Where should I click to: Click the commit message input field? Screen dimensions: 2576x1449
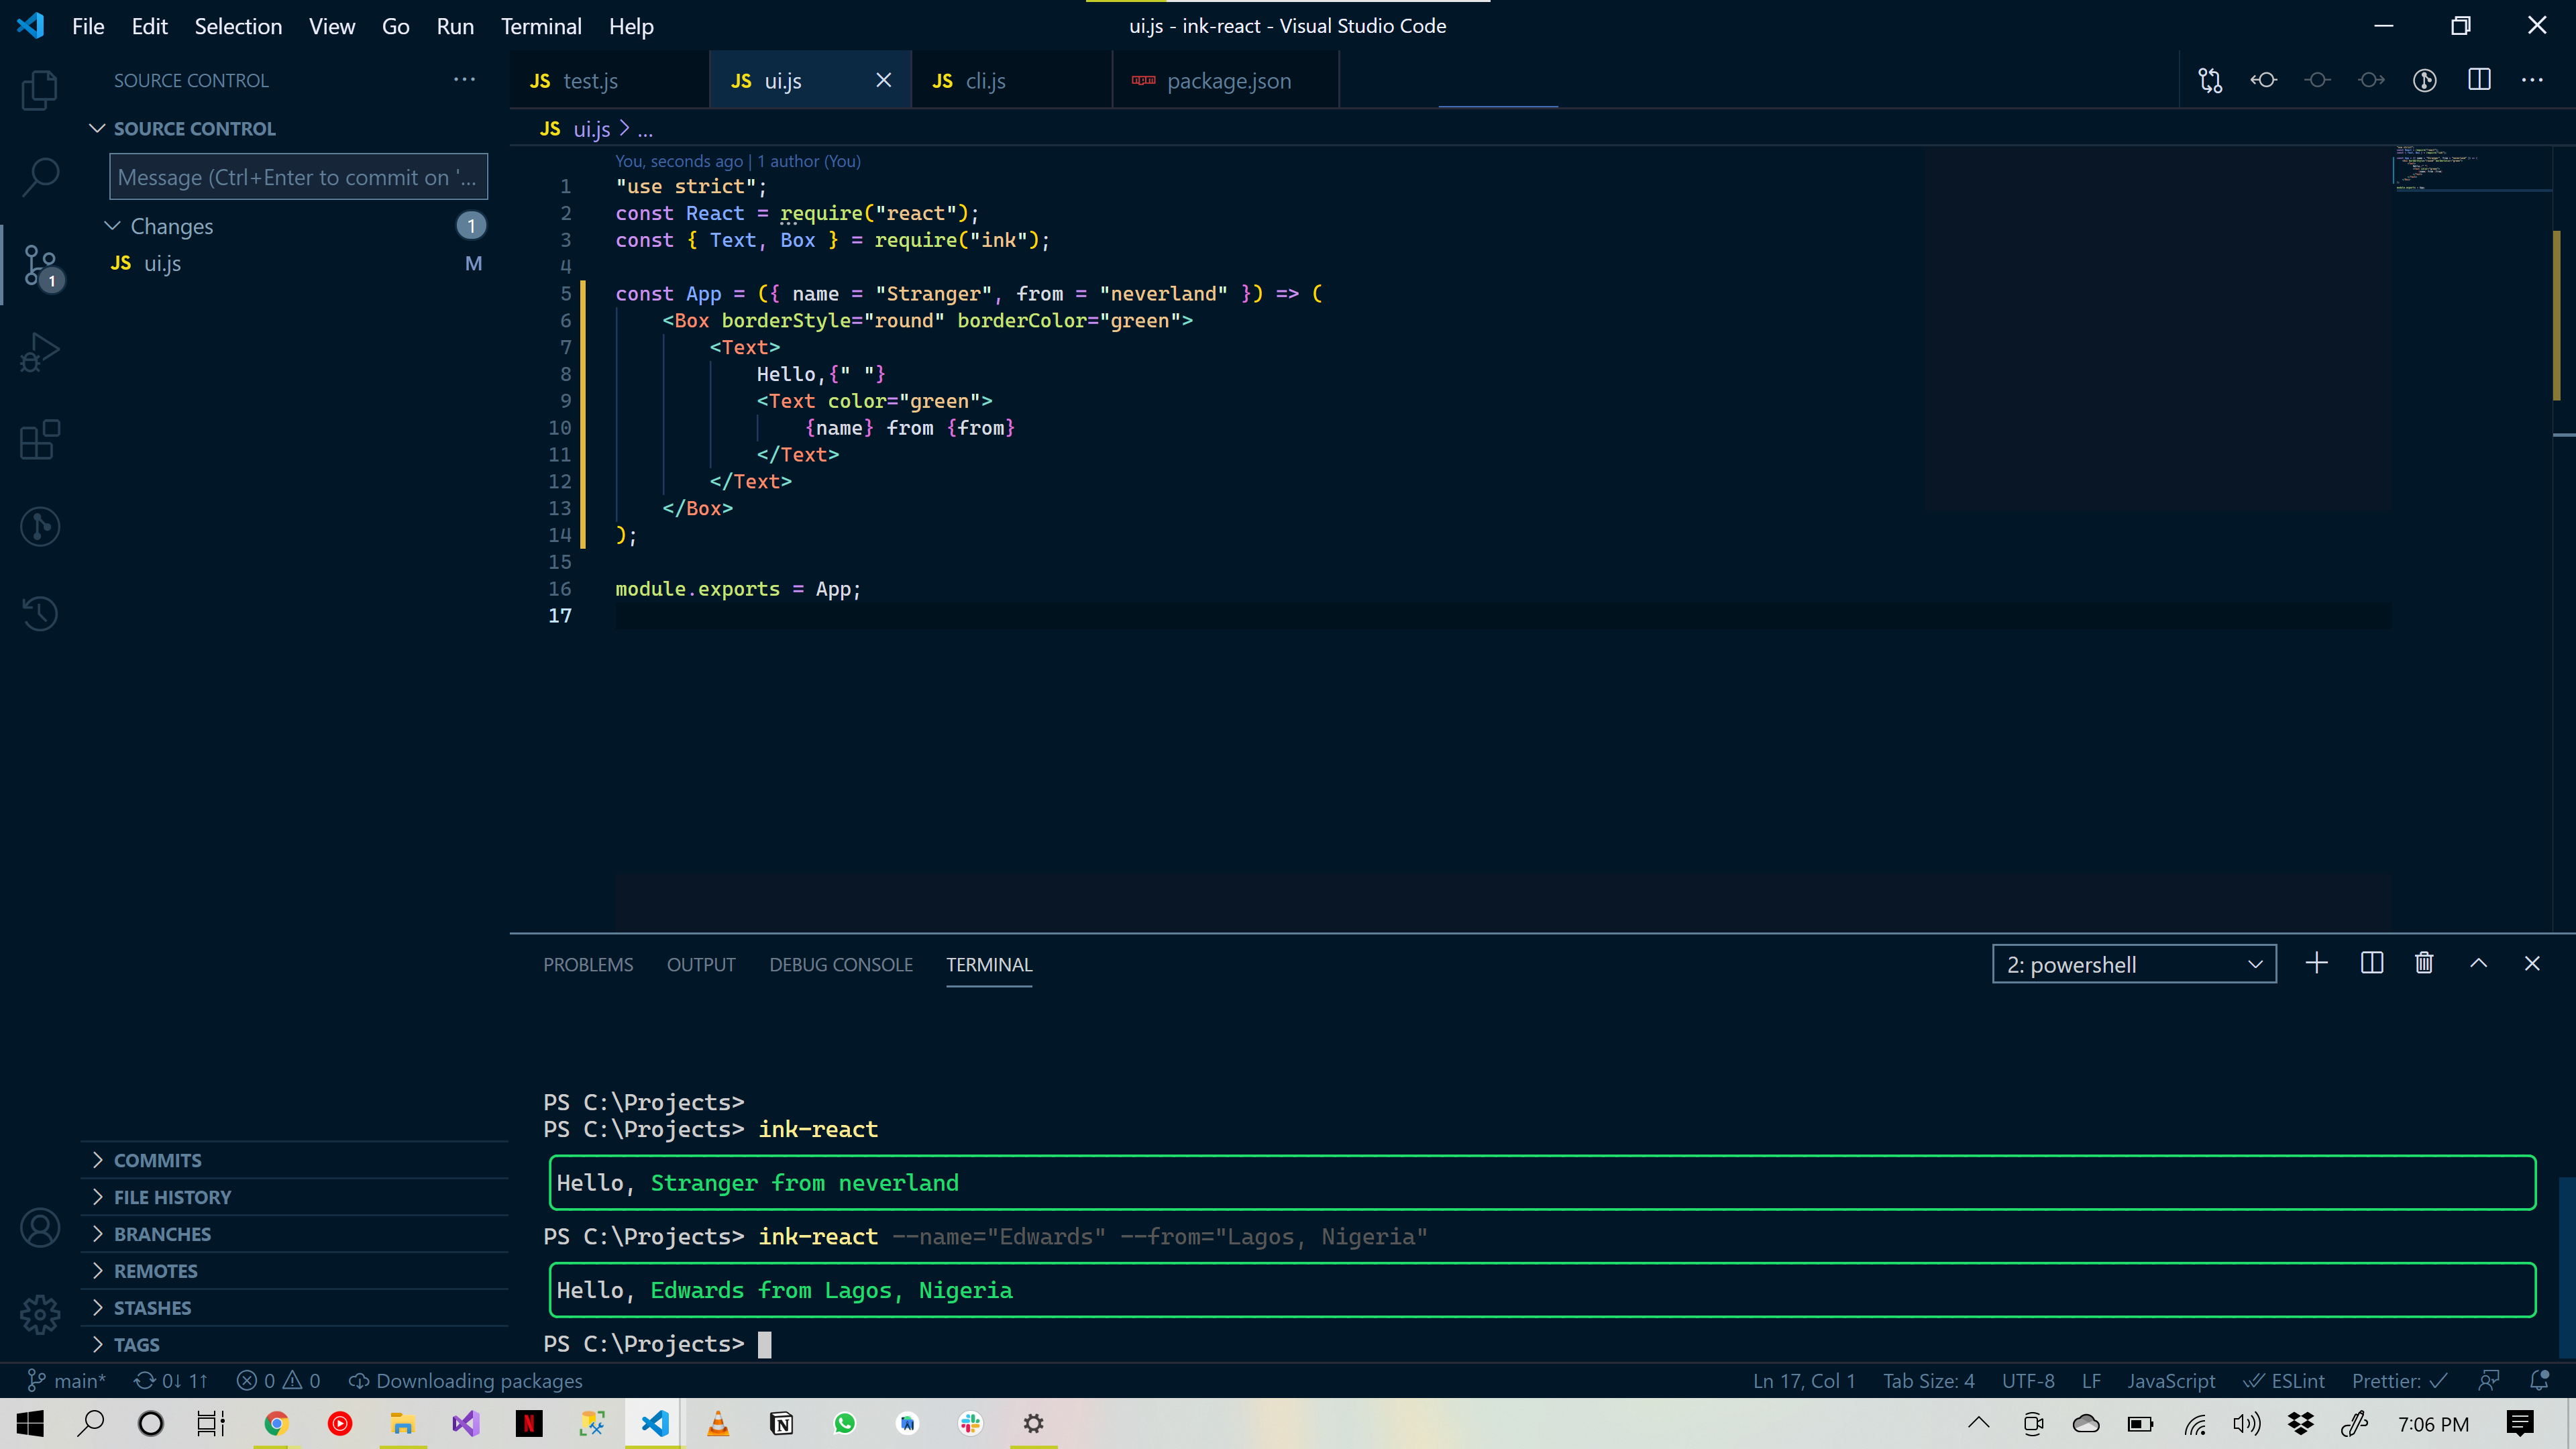click(x=298, y=177)
